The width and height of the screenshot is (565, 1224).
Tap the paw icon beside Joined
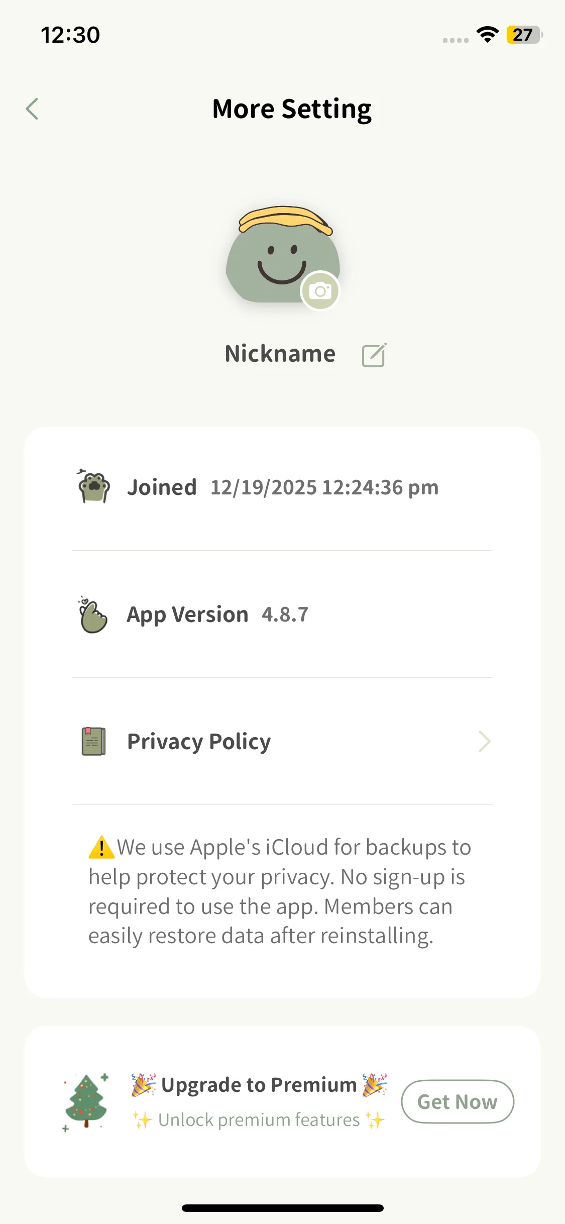coord(94,487)
